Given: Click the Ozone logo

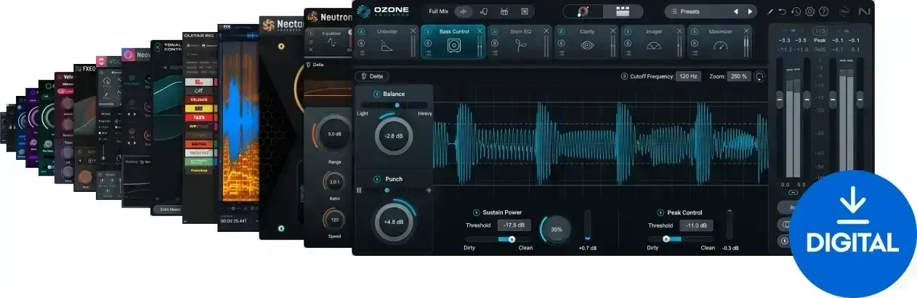Looking at the screenshot, I should tap(383, 11).
